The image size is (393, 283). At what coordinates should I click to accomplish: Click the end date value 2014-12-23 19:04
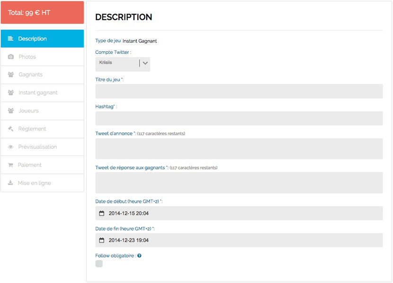[129, 240]
